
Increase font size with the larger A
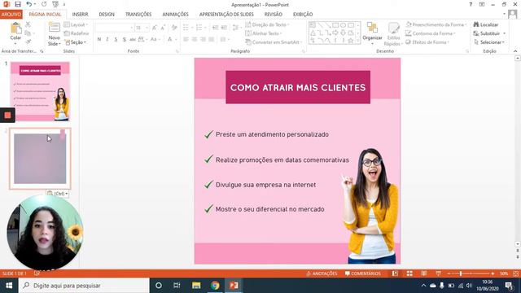[x=155, y=28]
